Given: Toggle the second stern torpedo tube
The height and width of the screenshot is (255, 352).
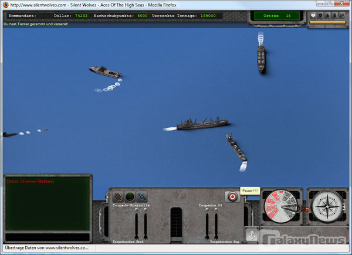Looking at the screenshot, I should [145, 226].
